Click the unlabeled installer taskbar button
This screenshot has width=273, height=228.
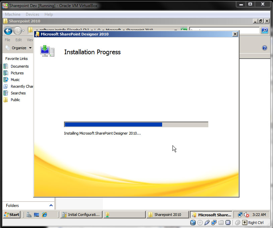[124, 215]
